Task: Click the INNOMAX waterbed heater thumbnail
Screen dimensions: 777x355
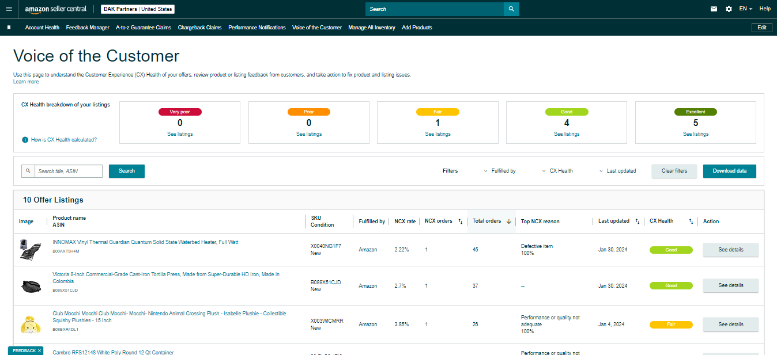Action: coord(29,249)
